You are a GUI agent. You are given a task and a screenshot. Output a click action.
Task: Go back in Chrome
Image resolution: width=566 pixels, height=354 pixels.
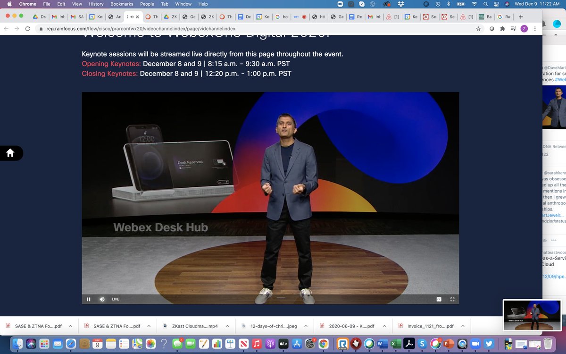[x=7, y=29]
